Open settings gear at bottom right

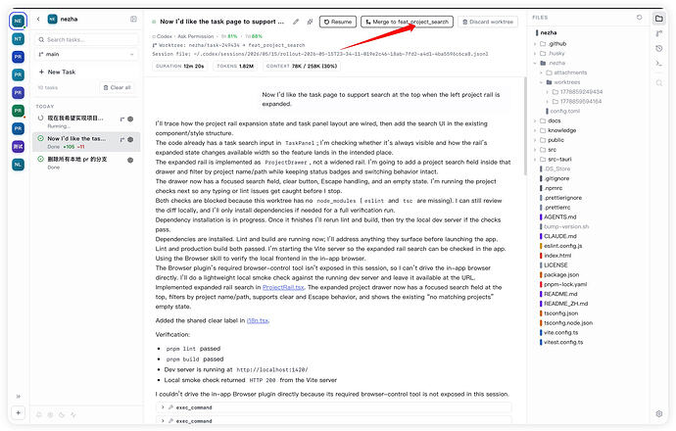click(x=658, y=413)
